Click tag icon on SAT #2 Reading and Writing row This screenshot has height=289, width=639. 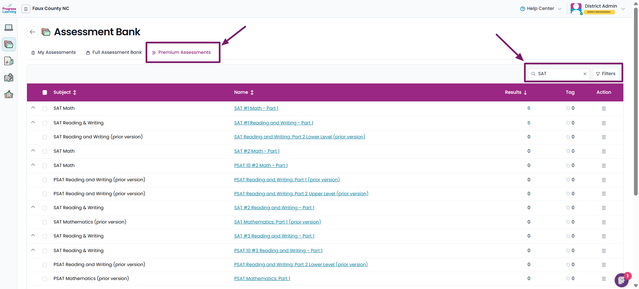[x=568, y=208]
